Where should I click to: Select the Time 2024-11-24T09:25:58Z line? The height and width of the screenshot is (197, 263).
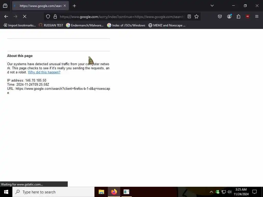click(x=28, y=84)
